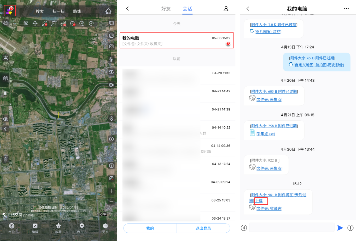The width and height of the screenshot is (357, 241).
Task: Open the three-dot menu in the 我的电脑 chat
Action: [x=346, y=9]
